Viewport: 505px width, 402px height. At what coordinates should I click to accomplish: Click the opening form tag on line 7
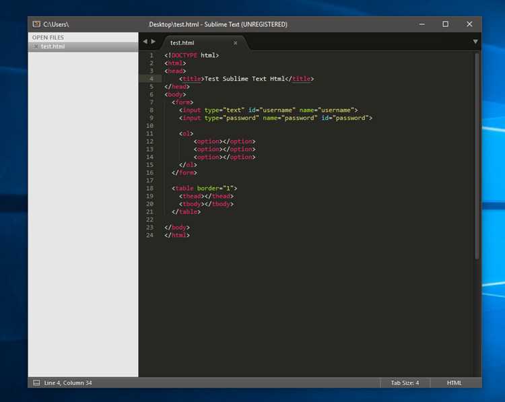tap(182, 102)
